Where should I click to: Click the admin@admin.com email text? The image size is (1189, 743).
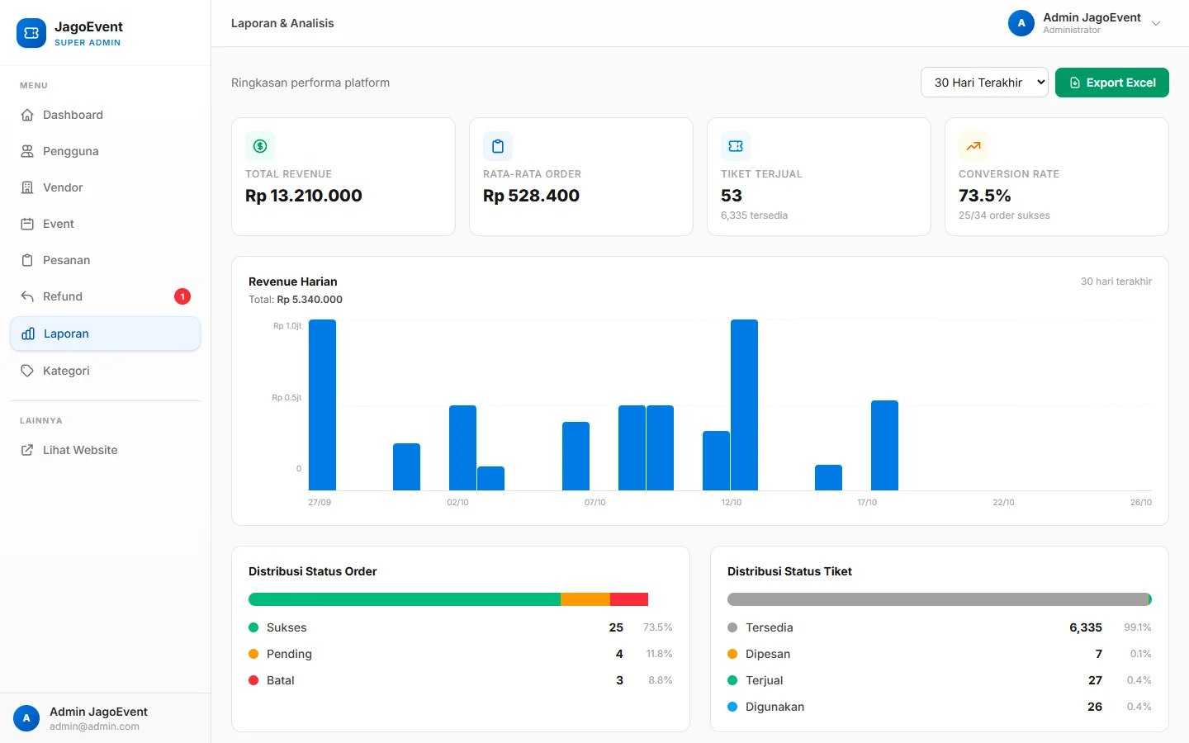click(94, 726)
